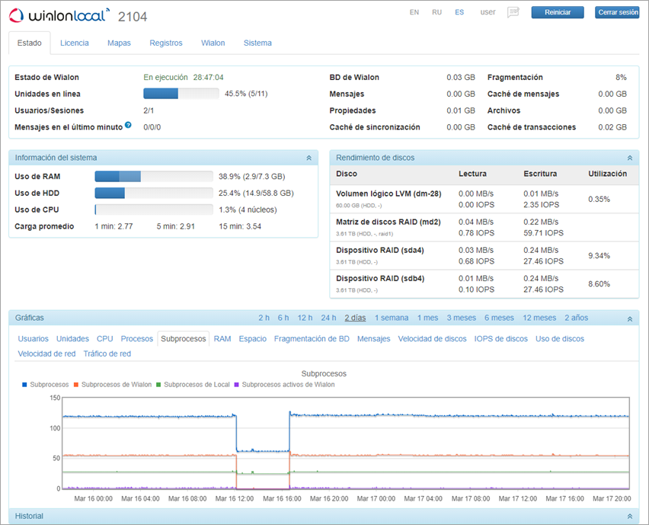The image size is (649, 525).
Task: Click the help icon next to Mensajes en el último minuto
Action: pos(128,126)
